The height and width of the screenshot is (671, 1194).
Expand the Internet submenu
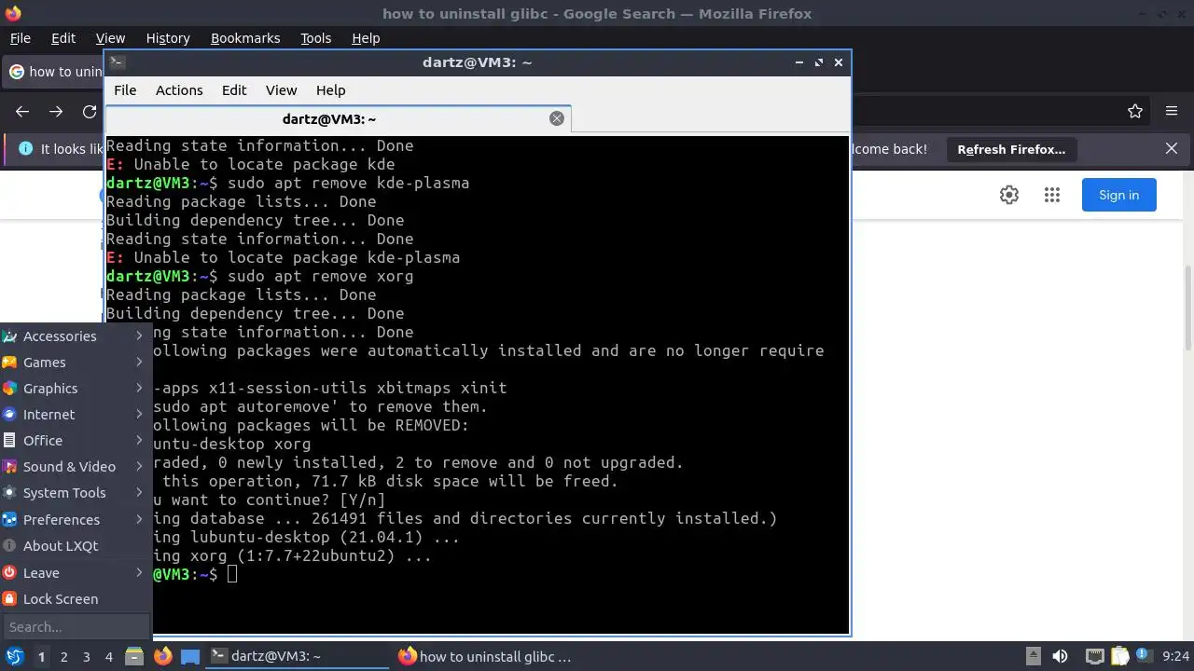tap(75, 415)
